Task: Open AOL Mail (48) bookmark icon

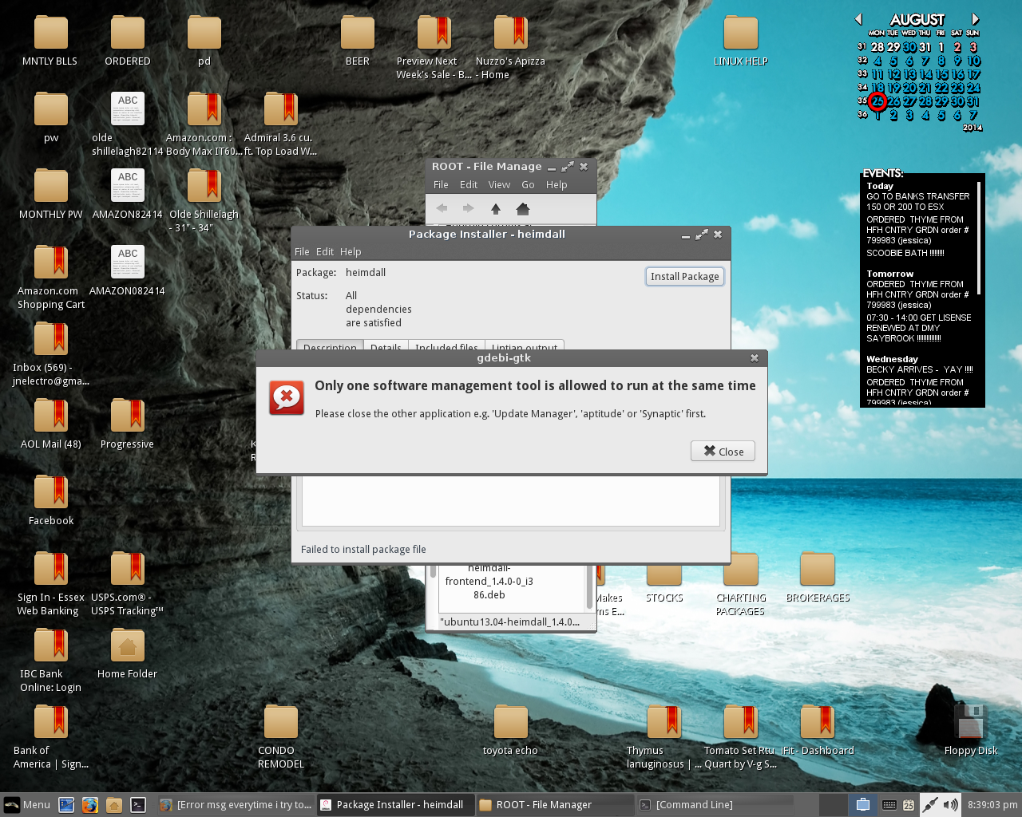Action: pyautogui.click(x=51, y=424)
